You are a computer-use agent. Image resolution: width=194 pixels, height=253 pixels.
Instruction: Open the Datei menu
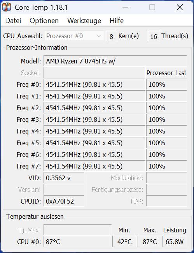point(13,21)
